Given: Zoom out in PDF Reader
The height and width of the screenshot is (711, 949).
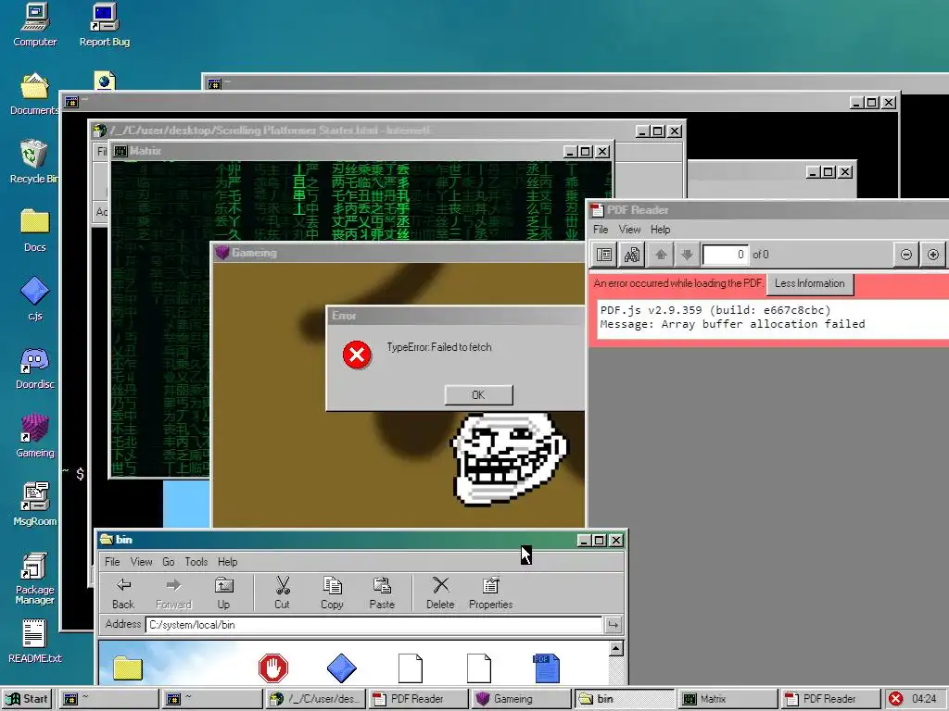Looking at the screenshot, I should coord(906,255).
